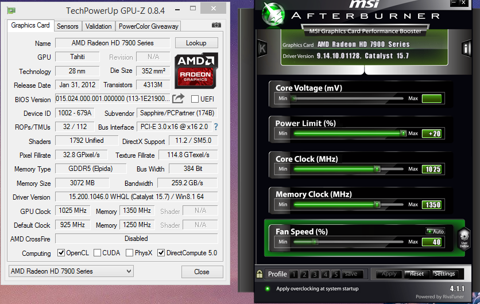The height and width of the screenshot is (304, 480).
Task: Click the AMD CrossFire 'Disabled' field
Action: [136, 239]
